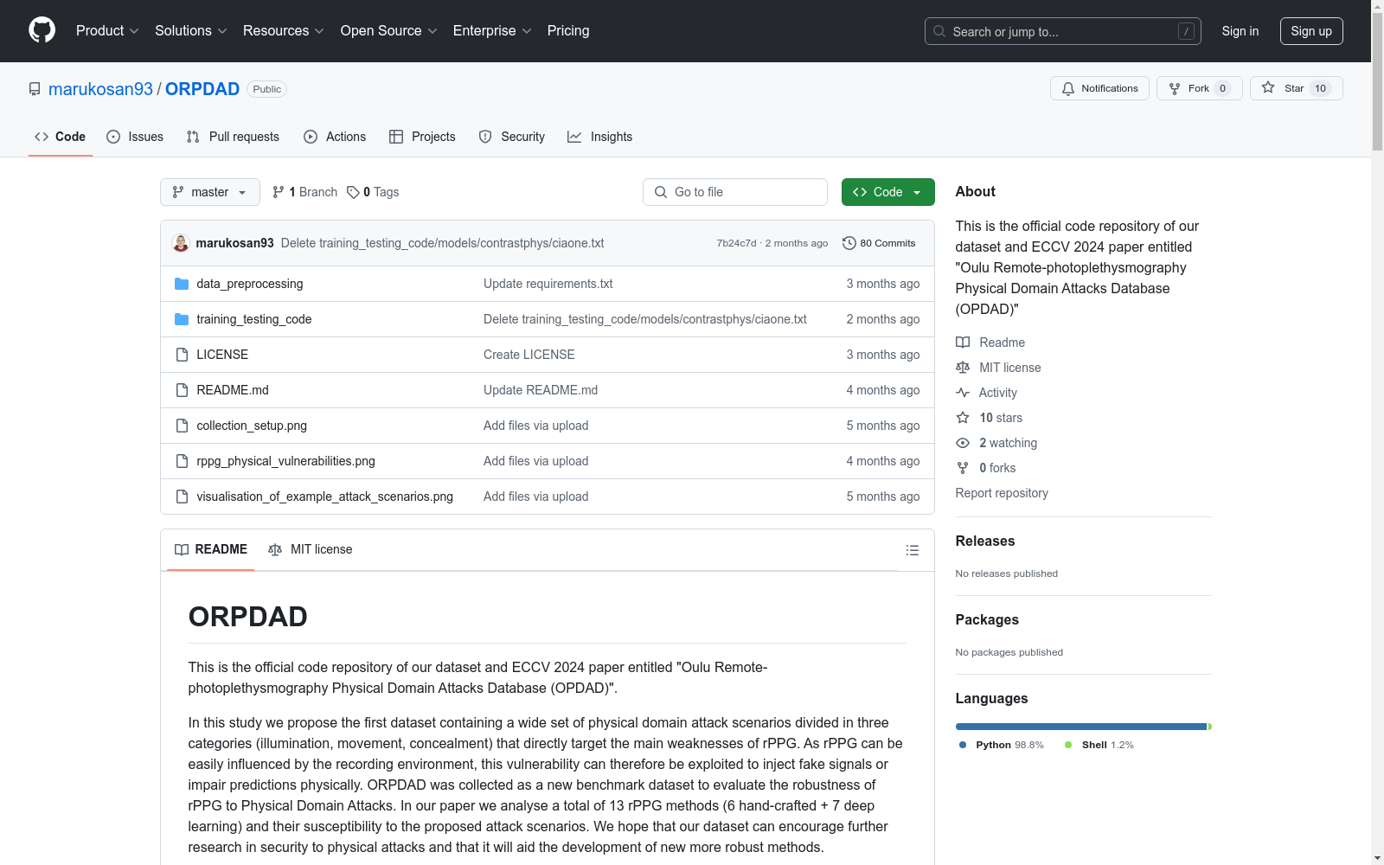Select the Code tab

point(61,137)
